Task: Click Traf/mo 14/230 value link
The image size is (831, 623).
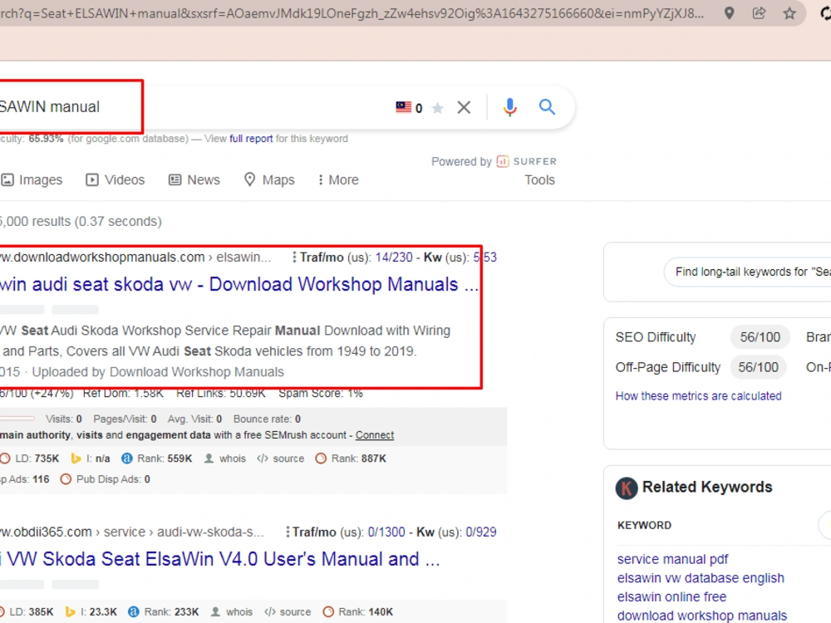Action: click(394, 258)
